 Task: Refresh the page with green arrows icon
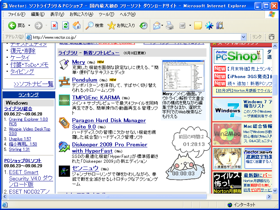click(x=65, y=26)
